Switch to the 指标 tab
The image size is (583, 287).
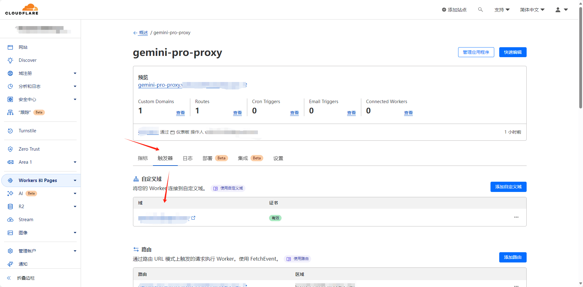143,158
